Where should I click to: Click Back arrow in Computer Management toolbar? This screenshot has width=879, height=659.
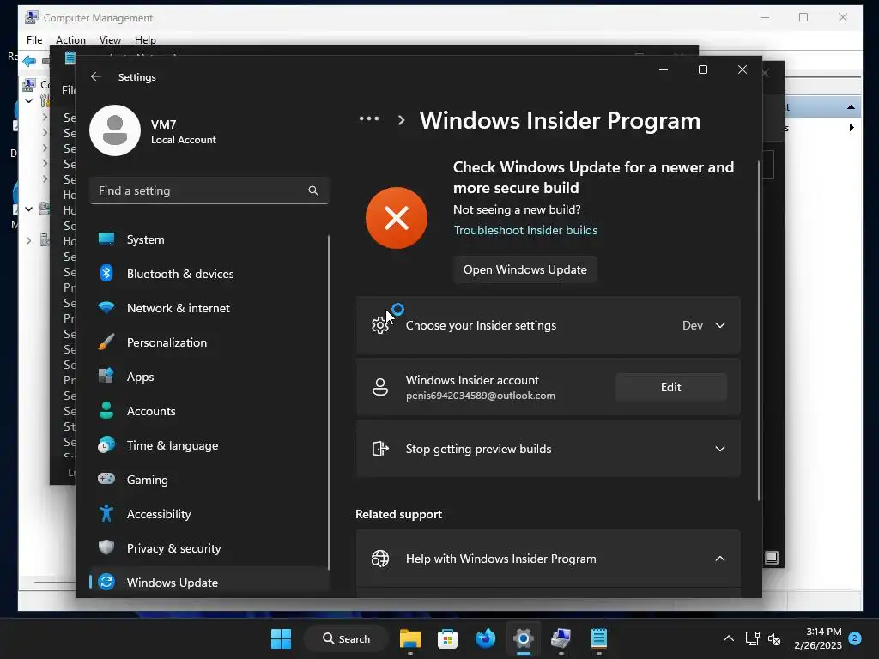pos(29,61)
